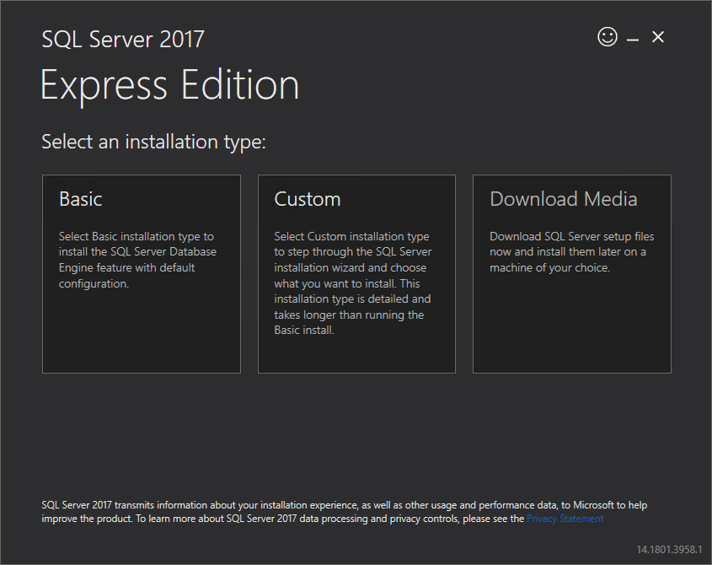This screenshot has height=565, width=712.
Task: Click the Download Media description text
Action: point(571,252)
